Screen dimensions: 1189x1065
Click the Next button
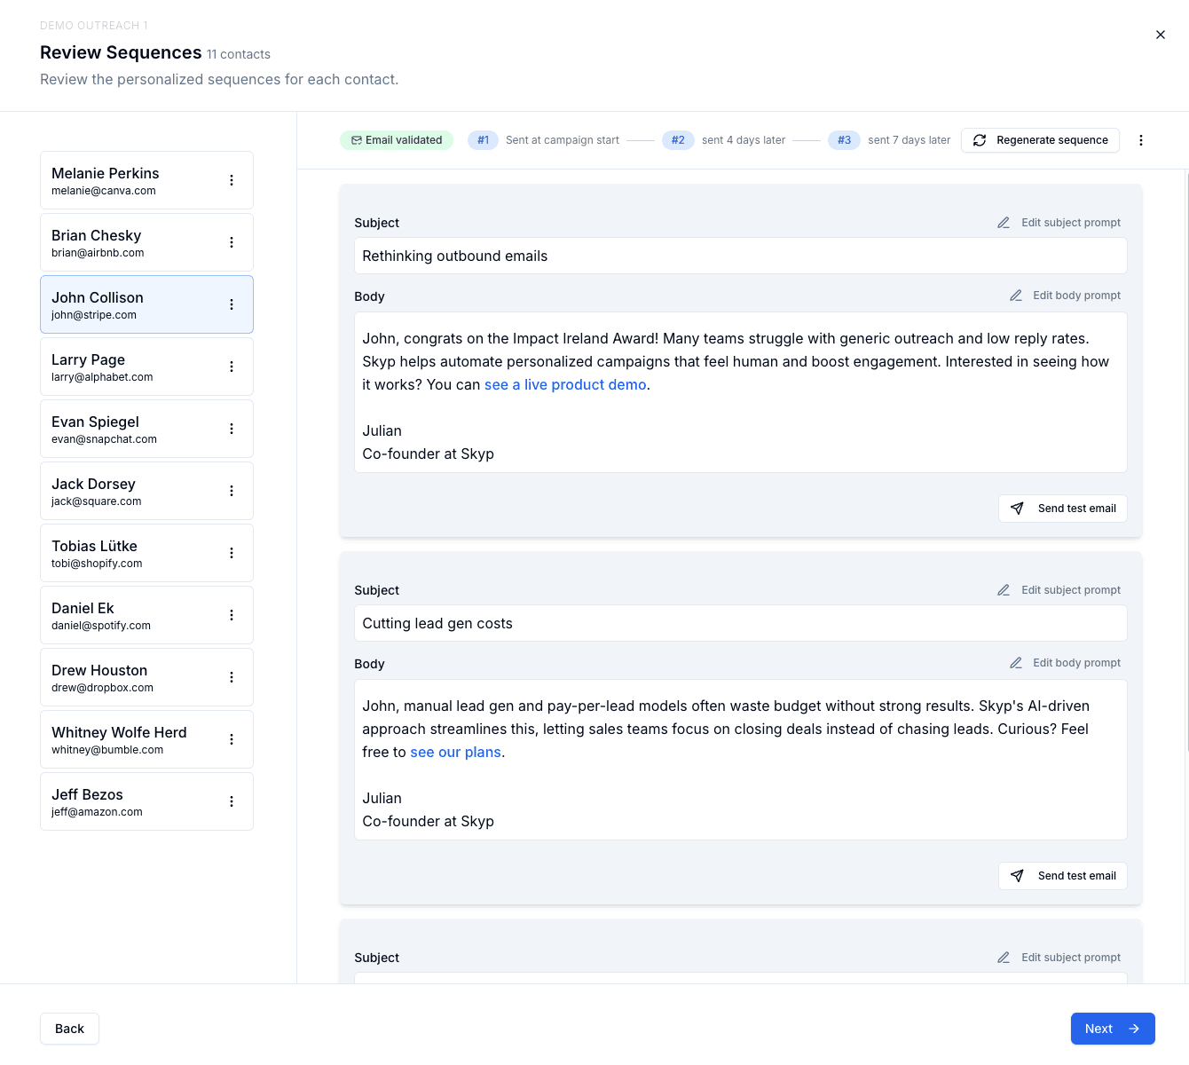click(x=1113, y=1028)
